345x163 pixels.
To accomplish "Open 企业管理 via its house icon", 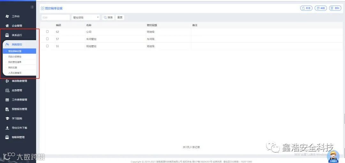I will (7, 26).
